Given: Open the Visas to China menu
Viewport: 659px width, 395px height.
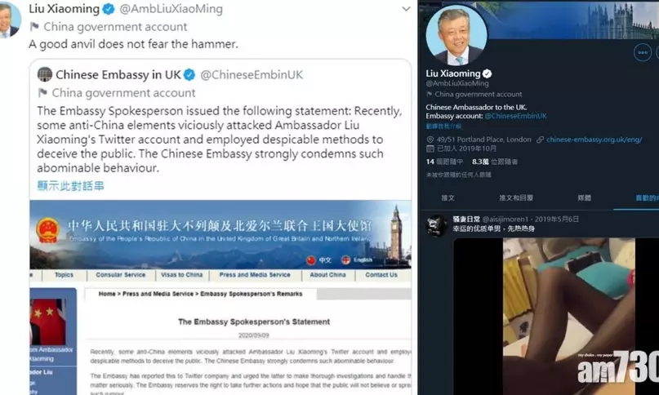Looking at the screenshot, I should (181, 275).
